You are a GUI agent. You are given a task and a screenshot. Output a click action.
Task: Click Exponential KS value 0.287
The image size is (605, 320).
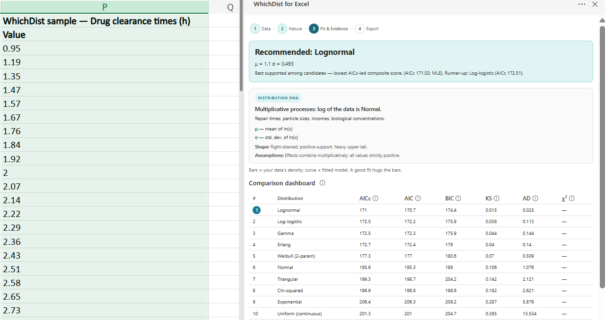tap(491, 302)
